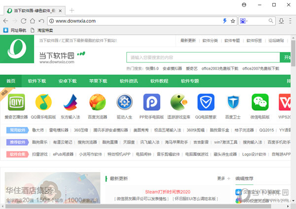Image resolution: width=296 pixels, height=209 pixels.
Task: Select the 首页 navigation tab
Action: (11, 81)
